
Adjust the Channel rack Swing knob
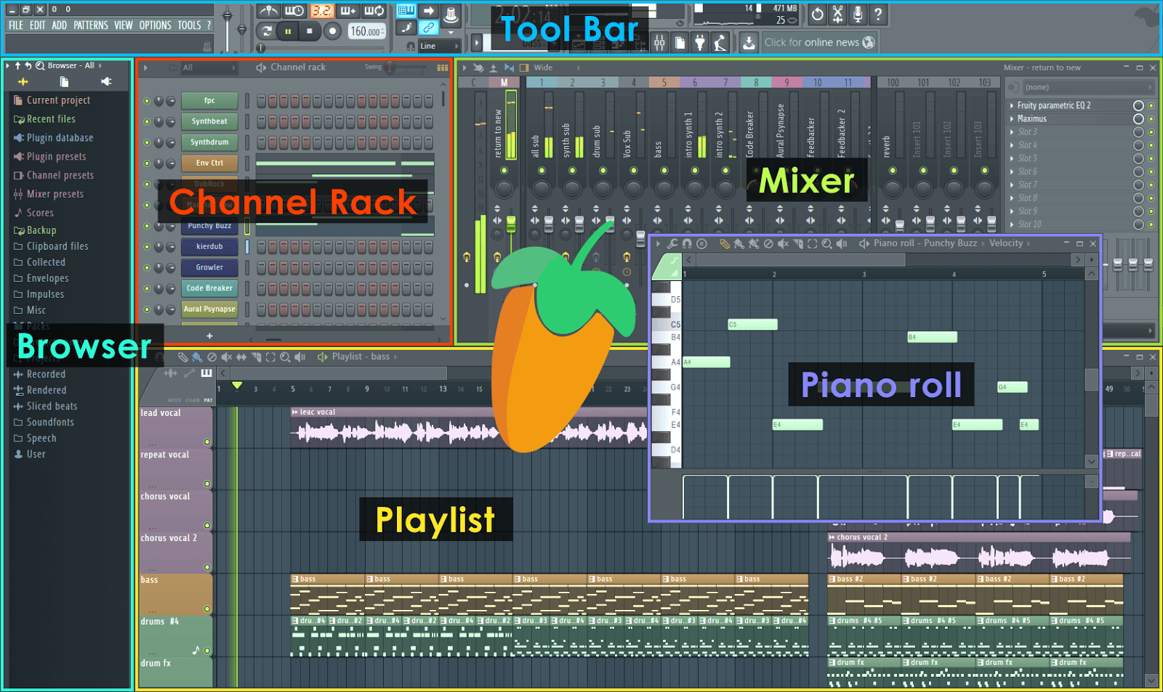point(390,68)
